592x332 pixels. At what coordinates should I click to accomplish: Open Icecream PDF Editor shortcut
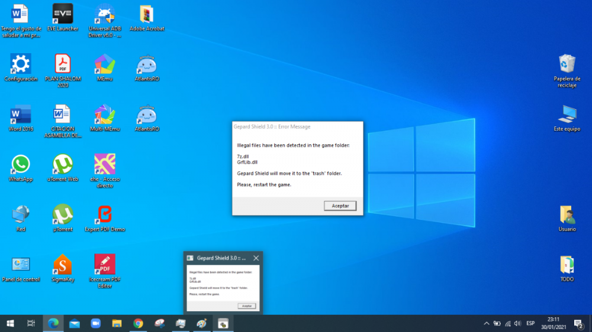point(105,265)
